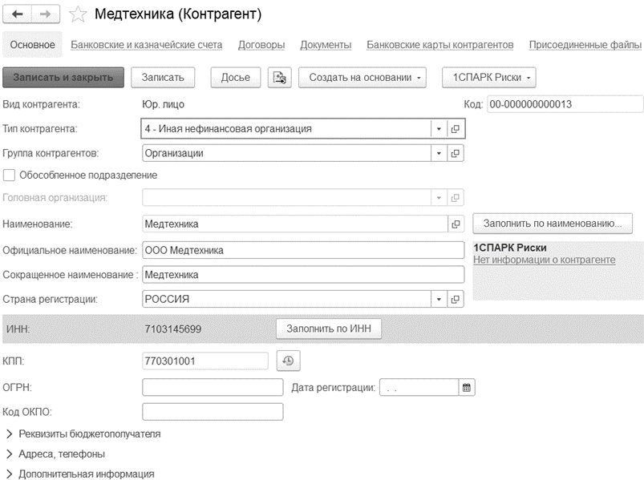Click the open icon beside the Наименование field
644x480 pixels.
(x=456, y=224)
